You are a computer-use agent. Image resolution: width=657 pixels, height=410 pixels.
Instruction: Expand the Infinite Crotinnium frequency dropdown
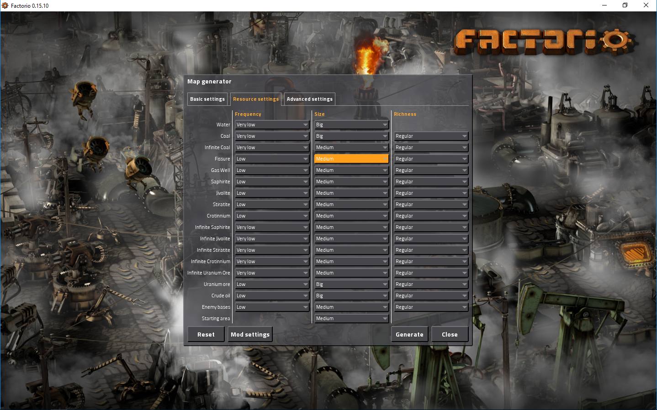pos(272,261)
